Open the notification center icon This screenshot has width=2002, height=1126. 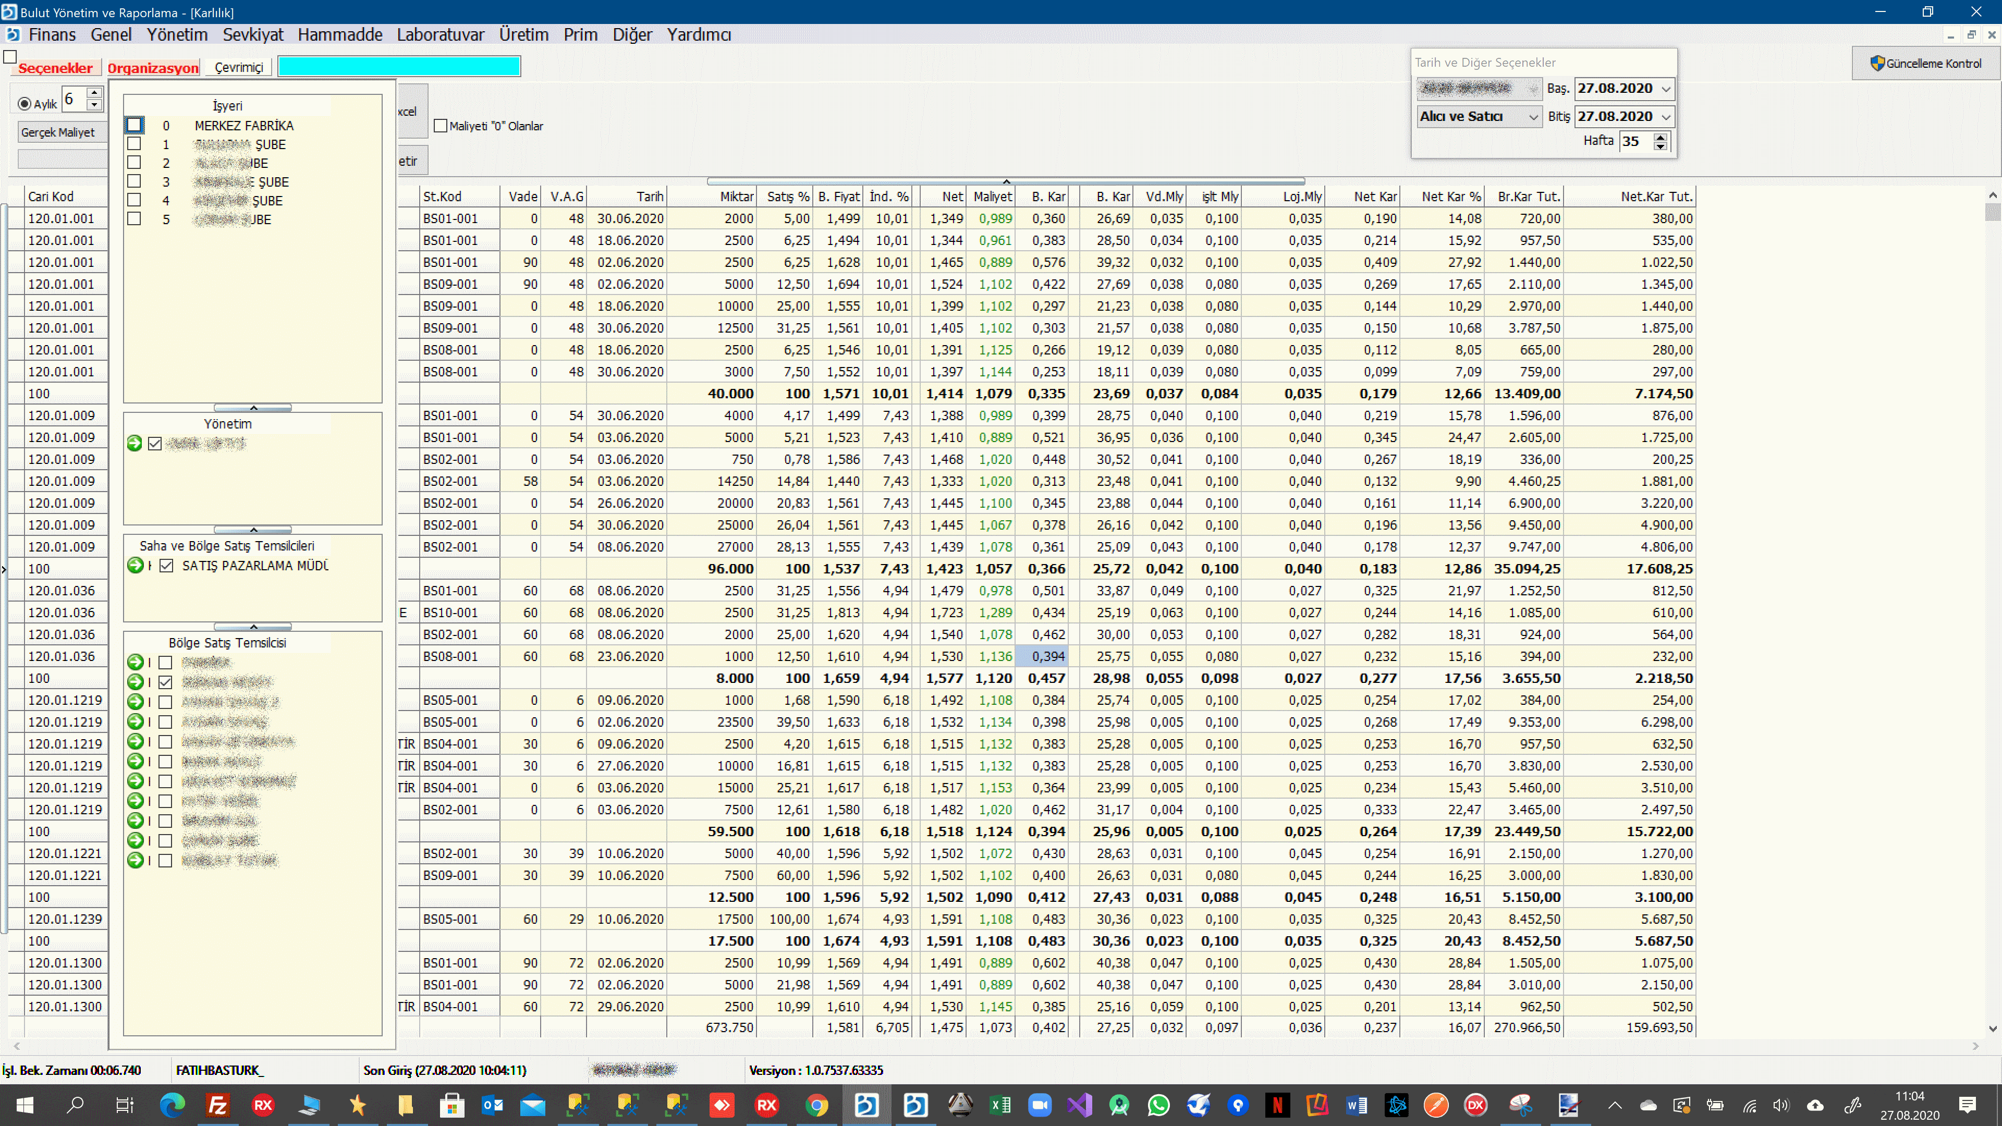coord(1967,1105)
